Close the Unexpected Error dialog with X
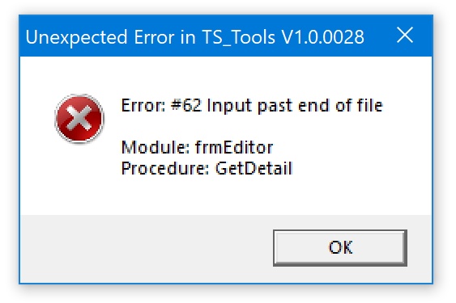 [405, 36]
